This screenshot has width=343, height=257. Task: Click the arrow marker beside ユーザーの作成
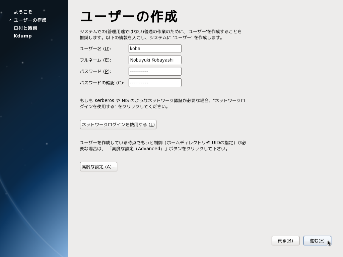pos(10,20)
